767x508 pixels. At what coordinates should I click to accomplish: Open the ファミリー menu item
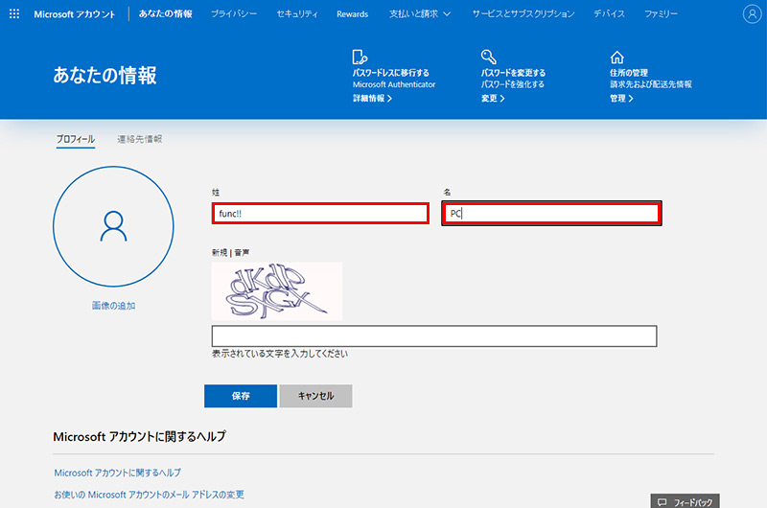(x=661, y=13)
